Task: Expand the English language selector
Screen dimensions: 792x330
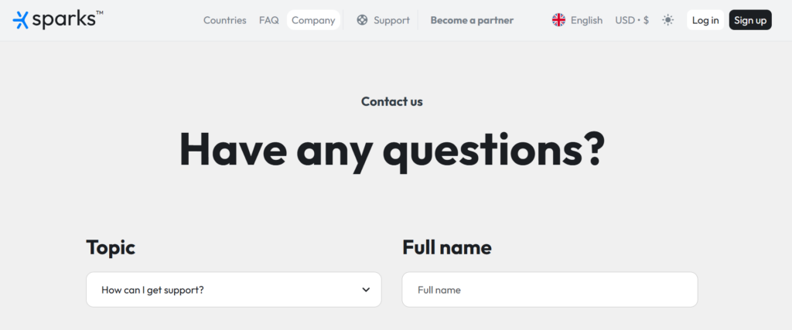Action: pos(586,20)
